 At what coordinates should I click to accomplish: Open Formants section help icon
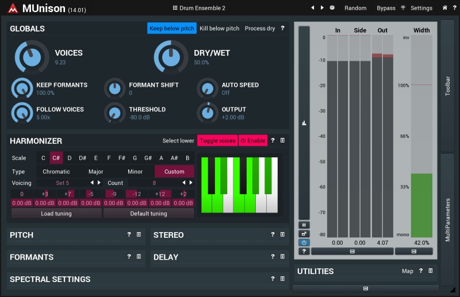tap(129, 257)
